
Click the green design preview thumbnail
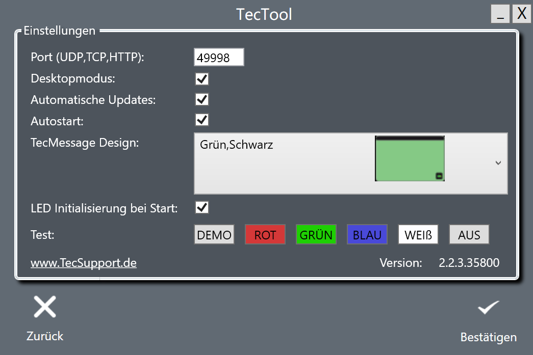410,158
